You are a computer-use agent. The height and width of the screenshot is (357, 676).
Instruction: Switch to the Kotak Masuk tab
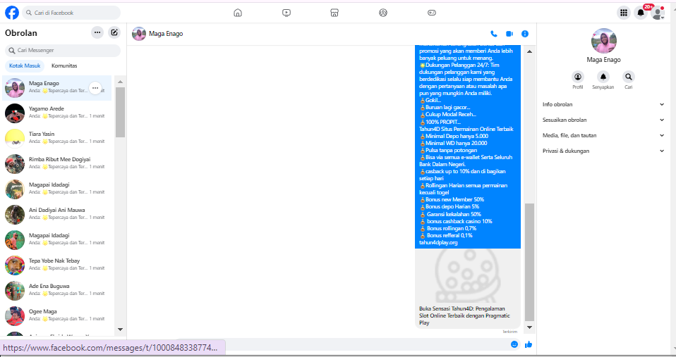pos(25,65)
